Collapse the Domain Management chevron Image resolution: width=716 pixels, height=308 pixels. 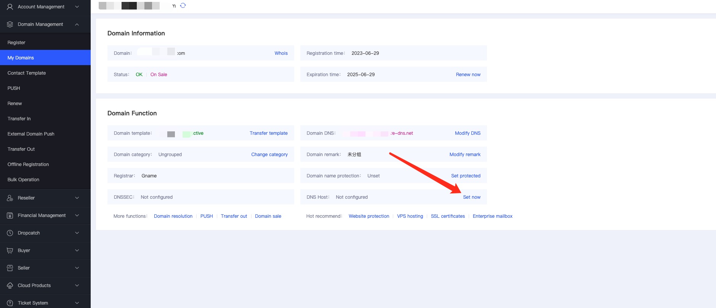click(77, 24)
